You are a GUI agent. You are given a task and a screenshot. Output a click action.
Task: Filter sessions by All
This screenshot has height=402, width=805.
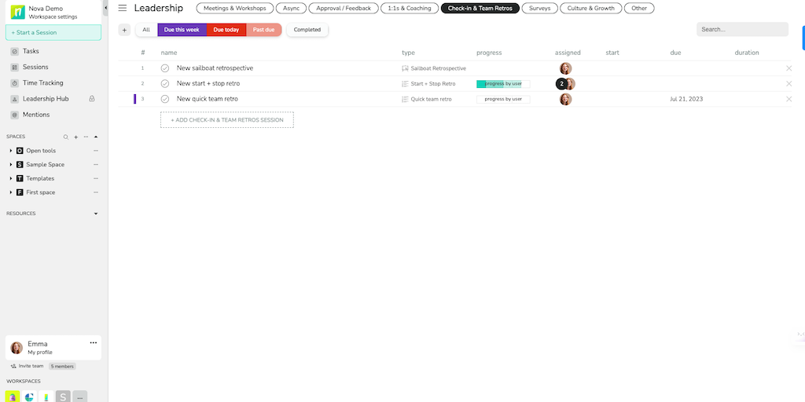pos(146,30)
